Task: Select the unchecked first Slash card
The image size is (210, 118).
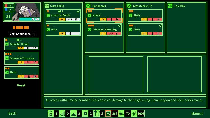Action: coord(145,15)
